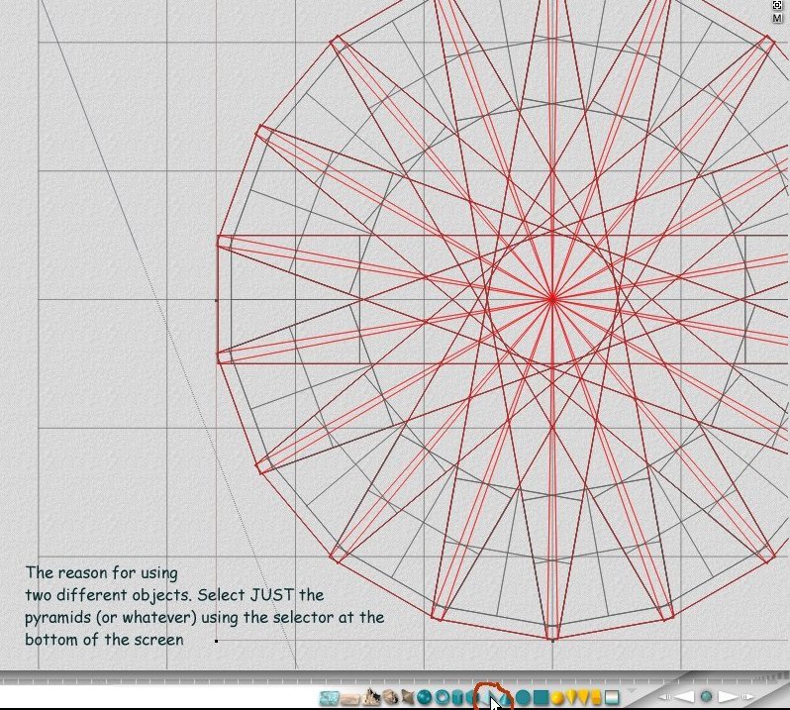Choose the teal square icon
790x710 pixels.
[542, 697]
